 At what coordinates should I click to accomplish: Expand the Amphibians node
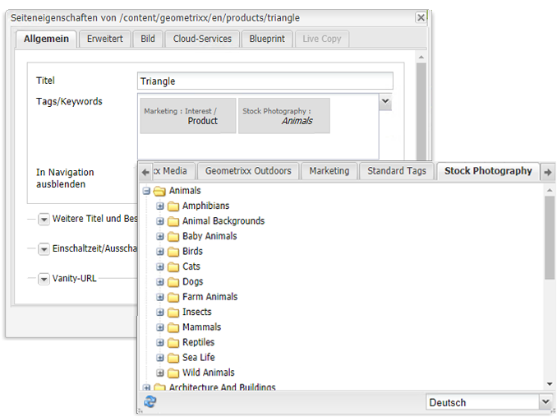pyautogui.click(x=160, y=206)
